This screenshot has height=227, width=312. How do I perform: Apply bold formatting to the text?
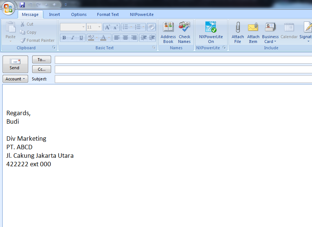[x=64, y=37]
